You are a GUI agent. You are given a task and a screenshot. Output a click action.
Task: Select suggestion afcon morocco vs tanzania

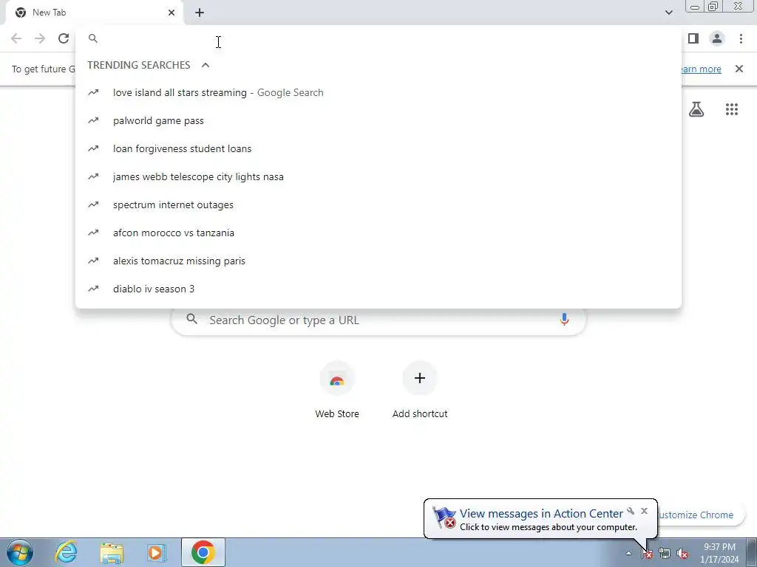click(x=378, y=233)
